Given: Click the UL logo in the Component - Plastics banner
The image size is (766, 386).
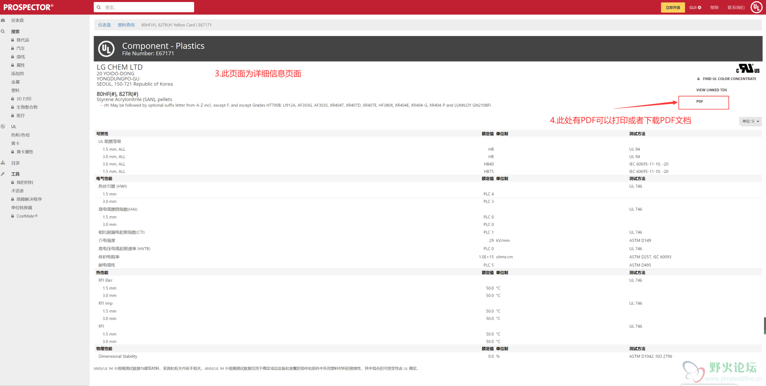Looking at the screenshot, I should [x=106, y=49].
